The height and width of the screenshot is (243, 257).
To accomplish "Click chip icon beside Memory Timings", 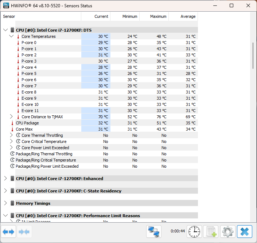I will 12,203.
